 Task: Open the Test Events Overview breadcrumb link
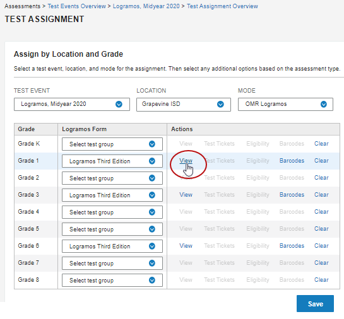pyautogui.click(x=76, y=6)
